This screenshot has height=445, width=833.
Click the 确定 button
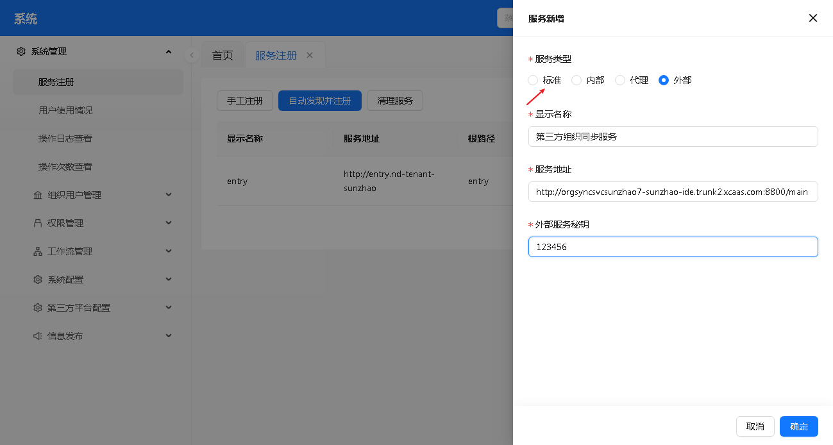tap(799, 426)
